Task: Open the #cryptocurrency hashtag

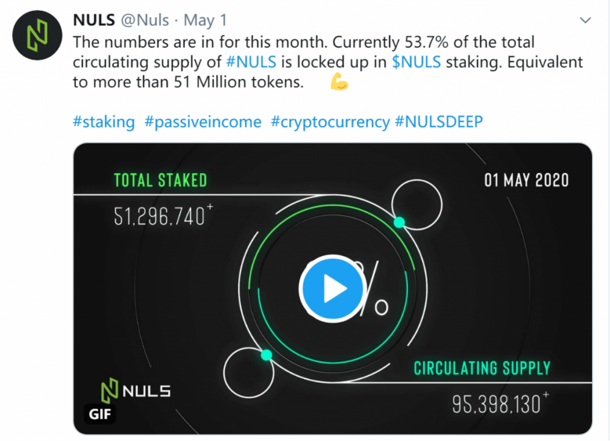Action: pos(330,122)
